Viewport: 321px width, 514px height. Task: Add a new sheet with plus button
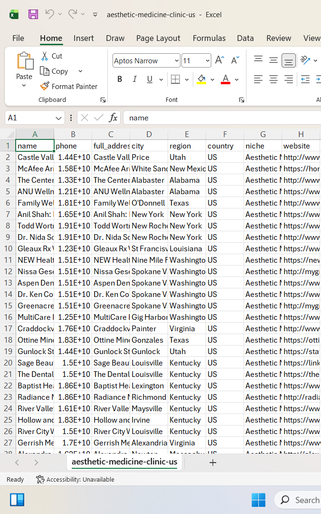pos(213,463)
